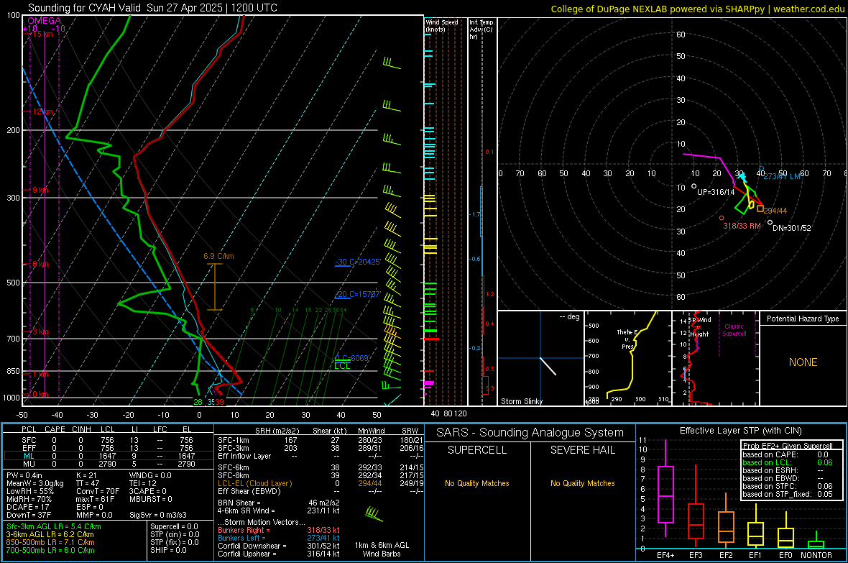
Task: Click the SigSvr = 0 m3/s3 value
Action: tap(158, 515)
